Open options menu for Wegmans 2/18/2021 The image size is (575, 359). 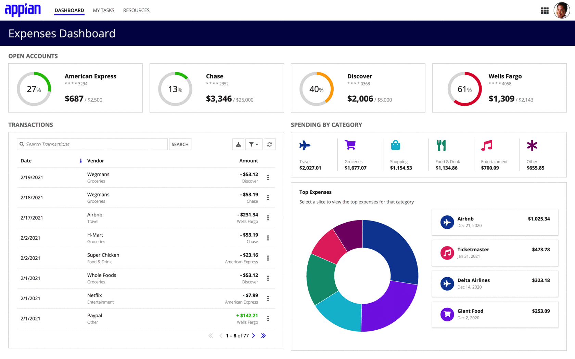(x=268, y=198)
